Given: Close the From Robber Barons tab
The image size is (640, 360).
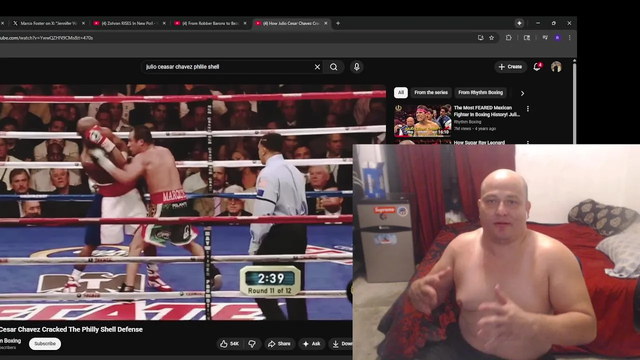Looking at the screenshot, I should pyautogui.click(x=245, y=23).
